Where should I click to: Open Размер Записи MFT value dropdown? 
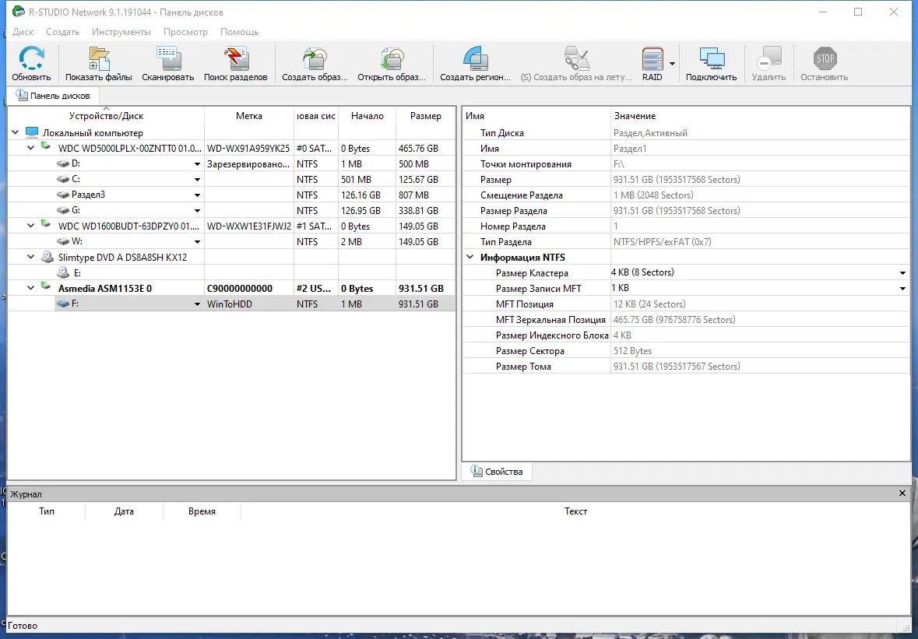click(902, 289)
